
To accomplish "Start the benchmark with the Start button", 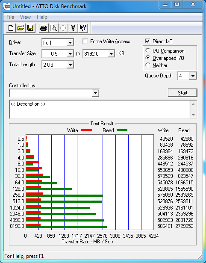I will pos(182,93).
